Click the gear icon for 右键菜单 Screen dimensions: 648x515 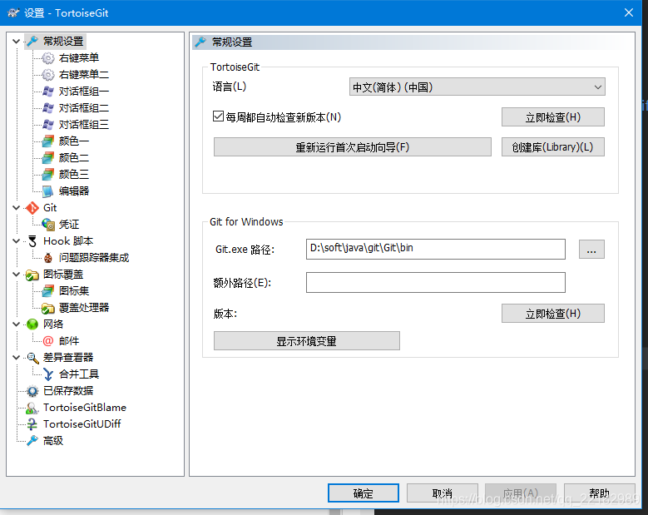point(48,58)
